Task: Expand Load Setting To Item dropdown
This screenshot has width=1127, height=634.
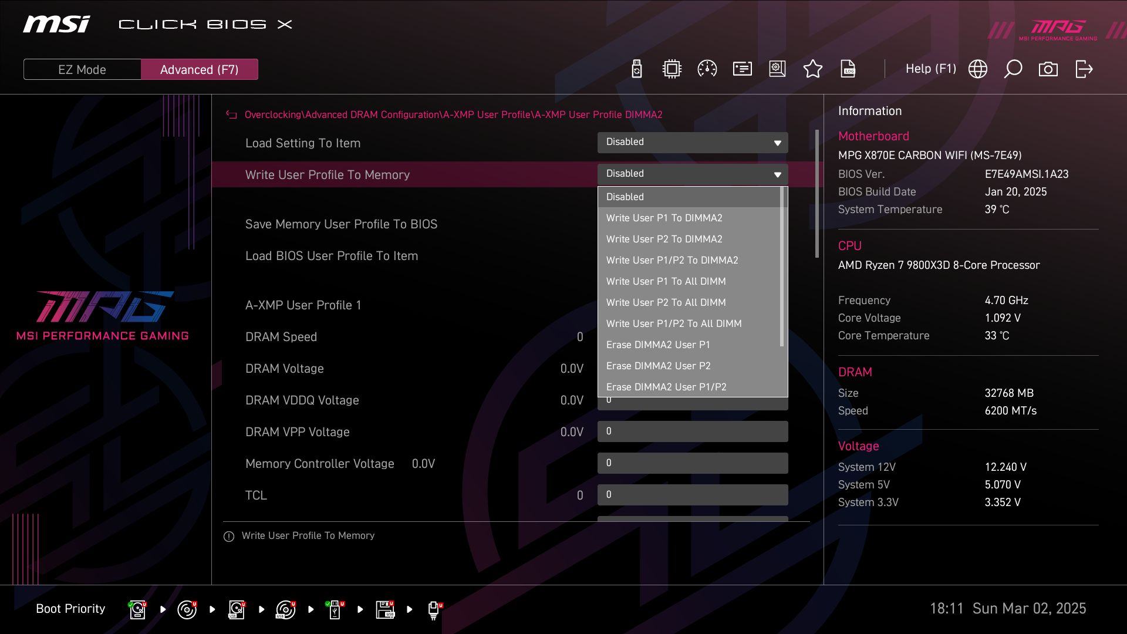Action: pyautogui.click(x=692, y=142)
